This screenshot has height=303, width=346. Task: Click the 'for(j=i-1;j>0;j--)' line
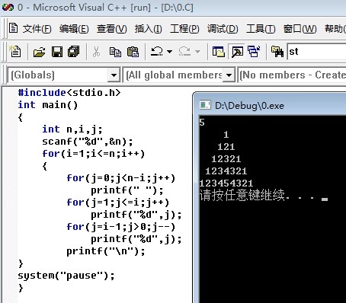pos(121,227)
